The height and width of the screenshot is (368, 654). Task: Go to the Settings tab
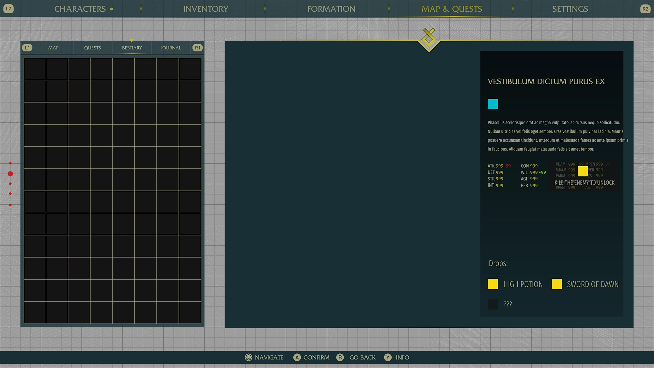tap(570, 9)
